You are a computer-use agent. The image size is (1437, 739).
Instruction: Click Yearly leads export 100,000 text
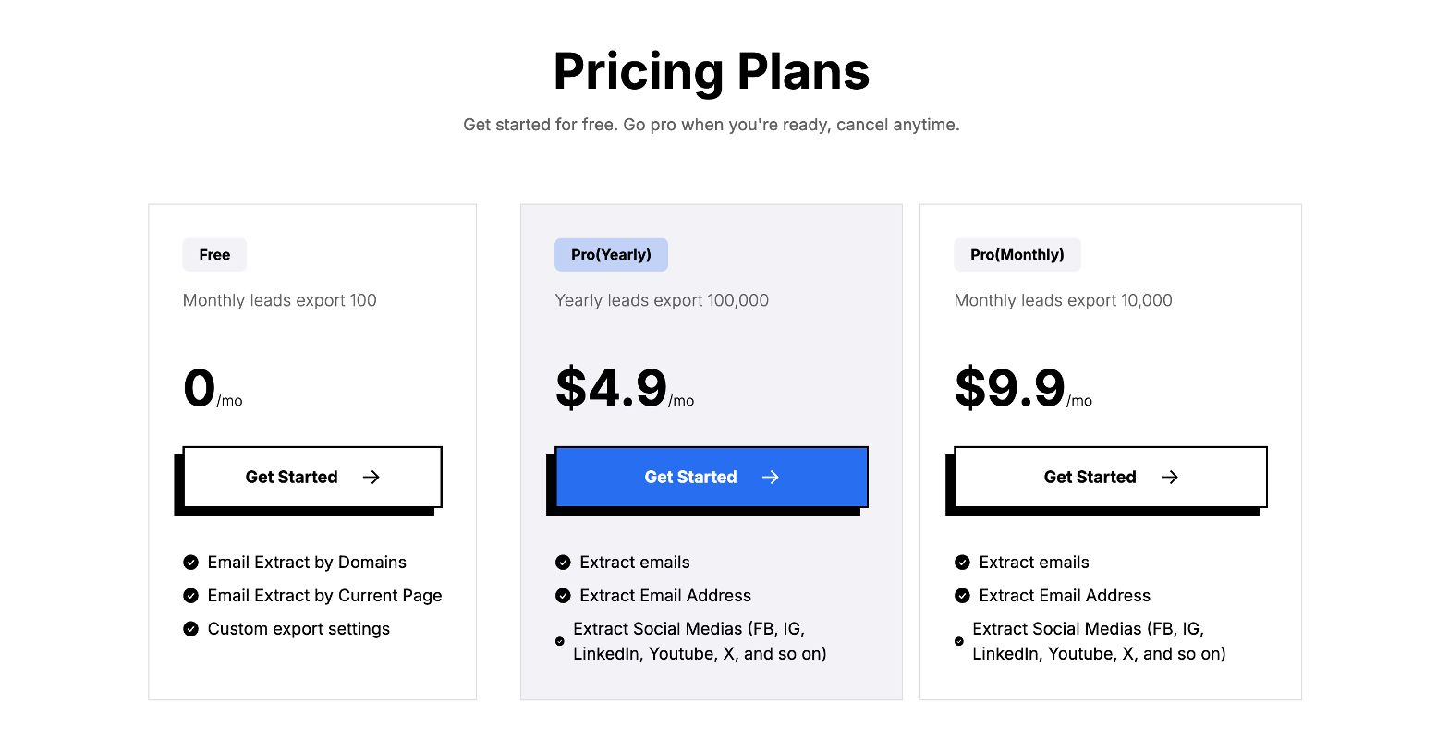pyautogui.click(x=662, y=300)
